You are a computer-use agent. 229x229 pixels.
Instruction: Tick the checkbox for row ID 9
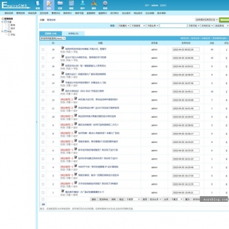(x=43, y=125)
